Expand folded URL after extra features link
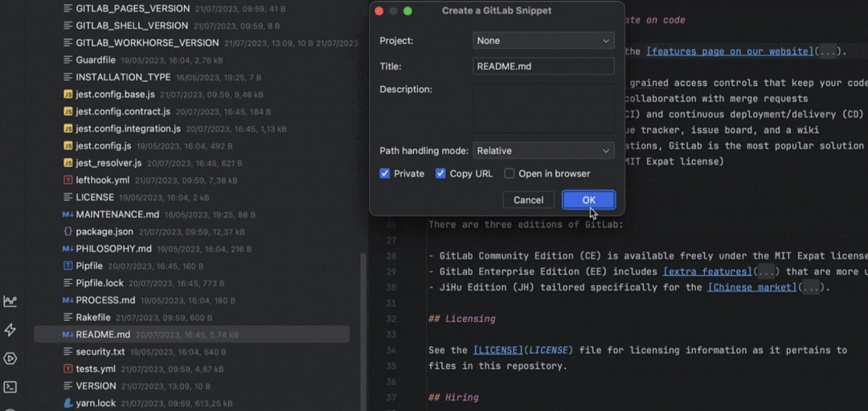 tap(766, 271)
